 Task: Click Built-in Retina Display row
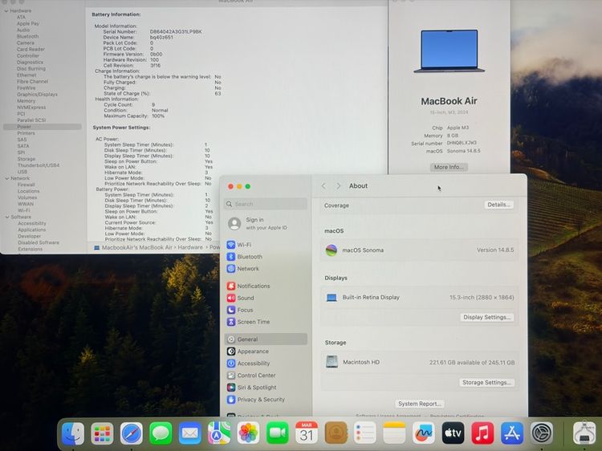(x=419, y=297)
